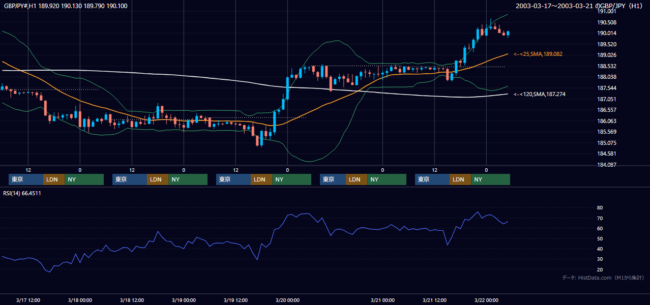Click the rightmost NY session block
This screenshot has width=650, height=305.
tap(490, 179)
